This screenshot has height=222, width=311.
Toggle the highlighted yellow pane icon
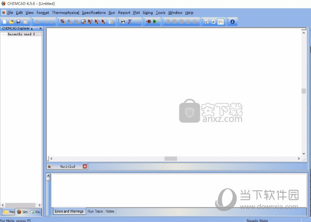point(221,22)
